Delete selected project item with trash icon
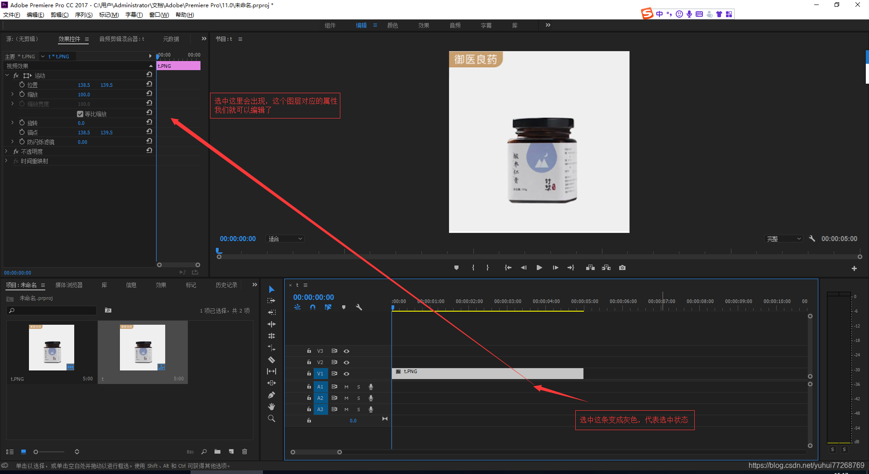Screen dimensions: 869x474 point(245,451)
